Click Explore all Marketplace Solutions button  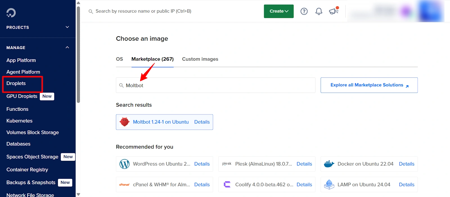point(369,85)
